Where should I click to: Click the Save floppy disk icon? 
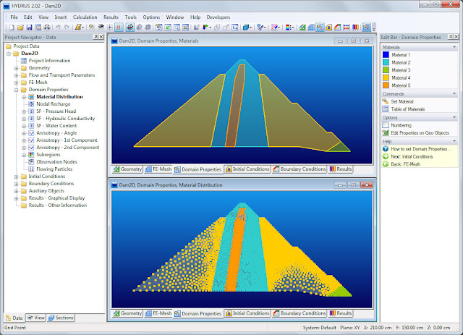point(29,27)
